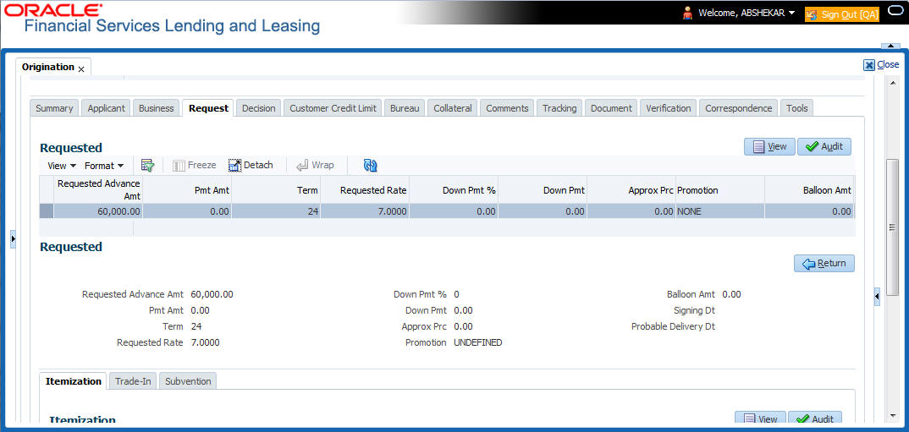Collapse header using top-right up arrow
Viewport: 909px width, 432px height.
(890, 46)
